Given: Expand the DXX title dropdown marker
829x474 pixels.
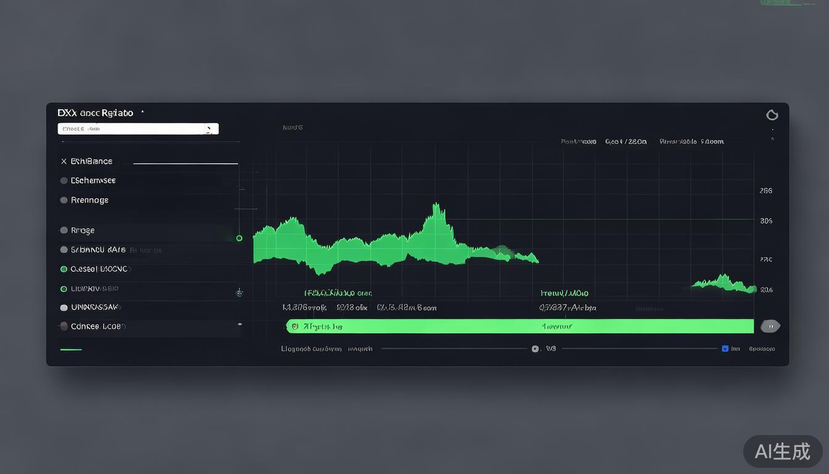Looking at the screenshot, I should point(142,113).
